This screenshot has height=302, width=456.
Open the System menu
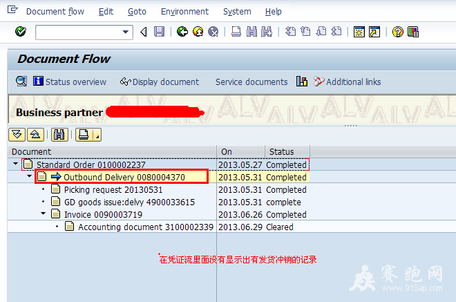pos(237,12)
